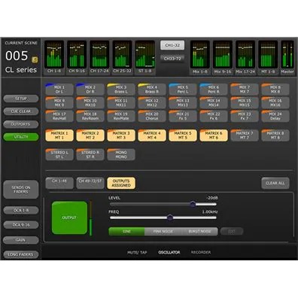Click the CUE CLEAR button
Image resolution: width=298 pixels, height=298 pixels.
click(x=21, y=111)
